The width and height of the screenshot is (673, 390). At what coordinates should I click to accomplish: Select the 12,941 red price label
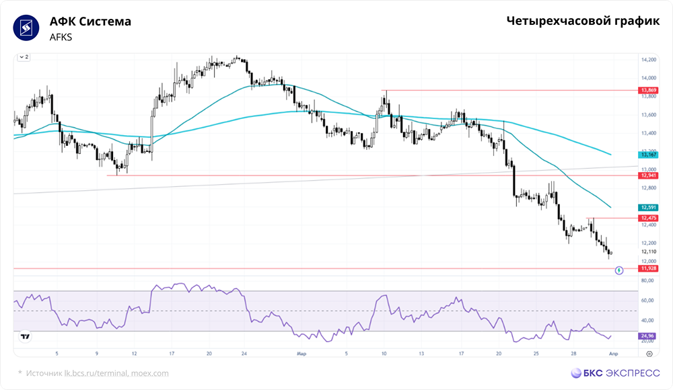tap(648, 175)
